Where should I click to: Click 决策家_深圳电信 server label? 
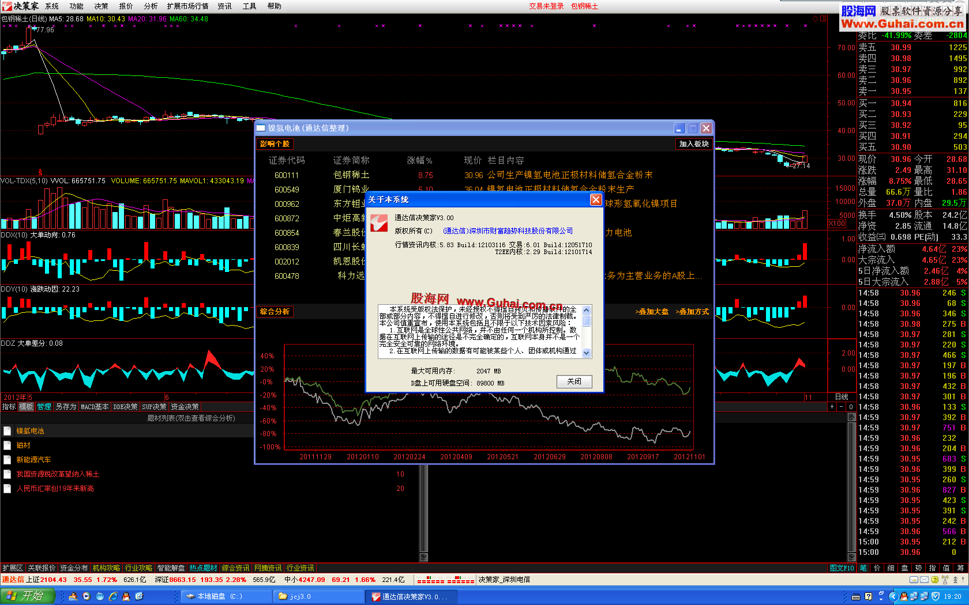pos(504,580)
